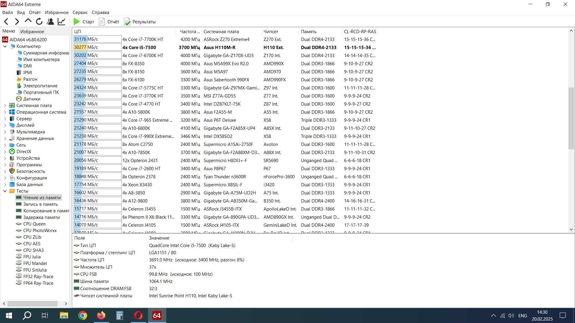Open Firefox from the taskbar
This screenshot has width=575, height=323.
click(101, 316)
